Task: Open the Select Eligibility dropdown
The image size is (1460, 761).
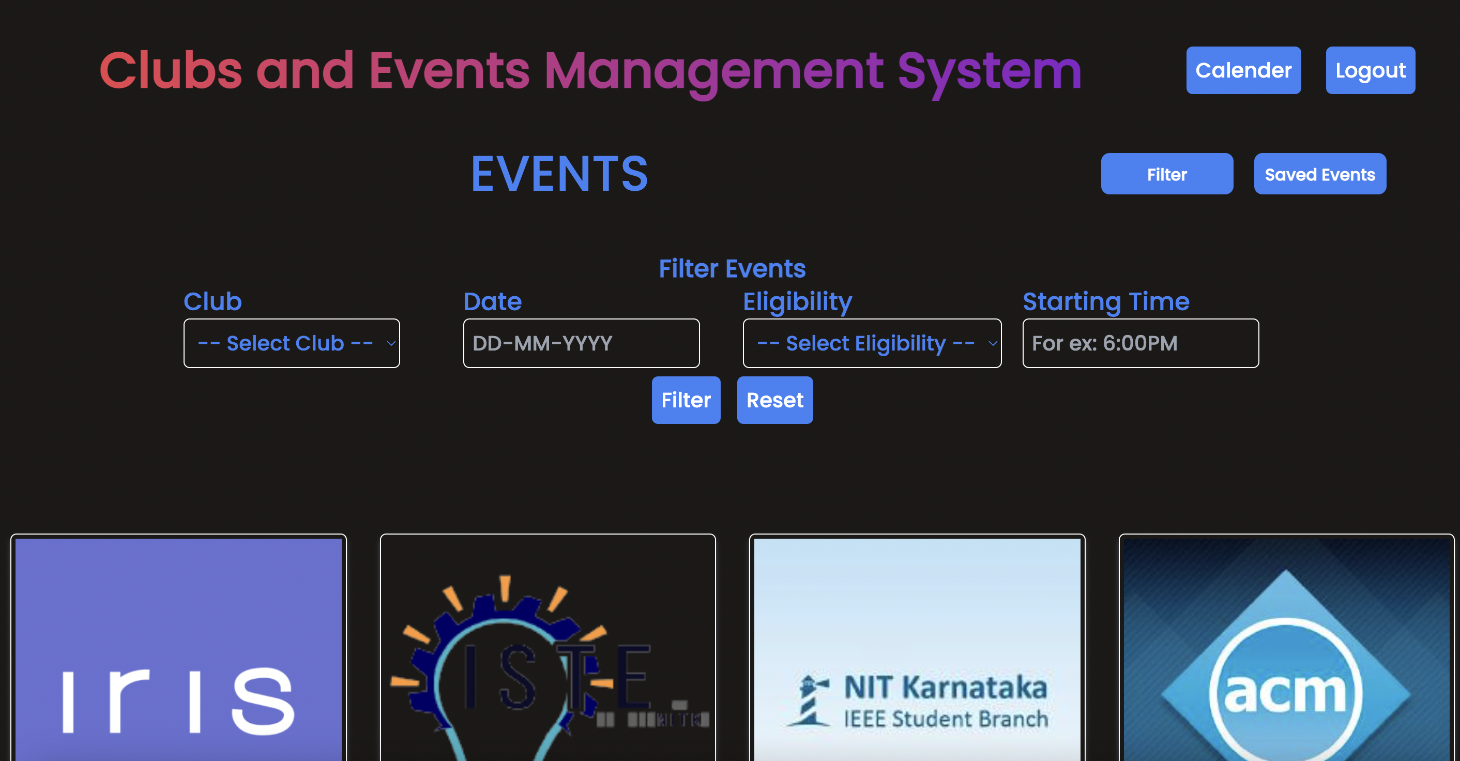Action: [x=872, y=343]
